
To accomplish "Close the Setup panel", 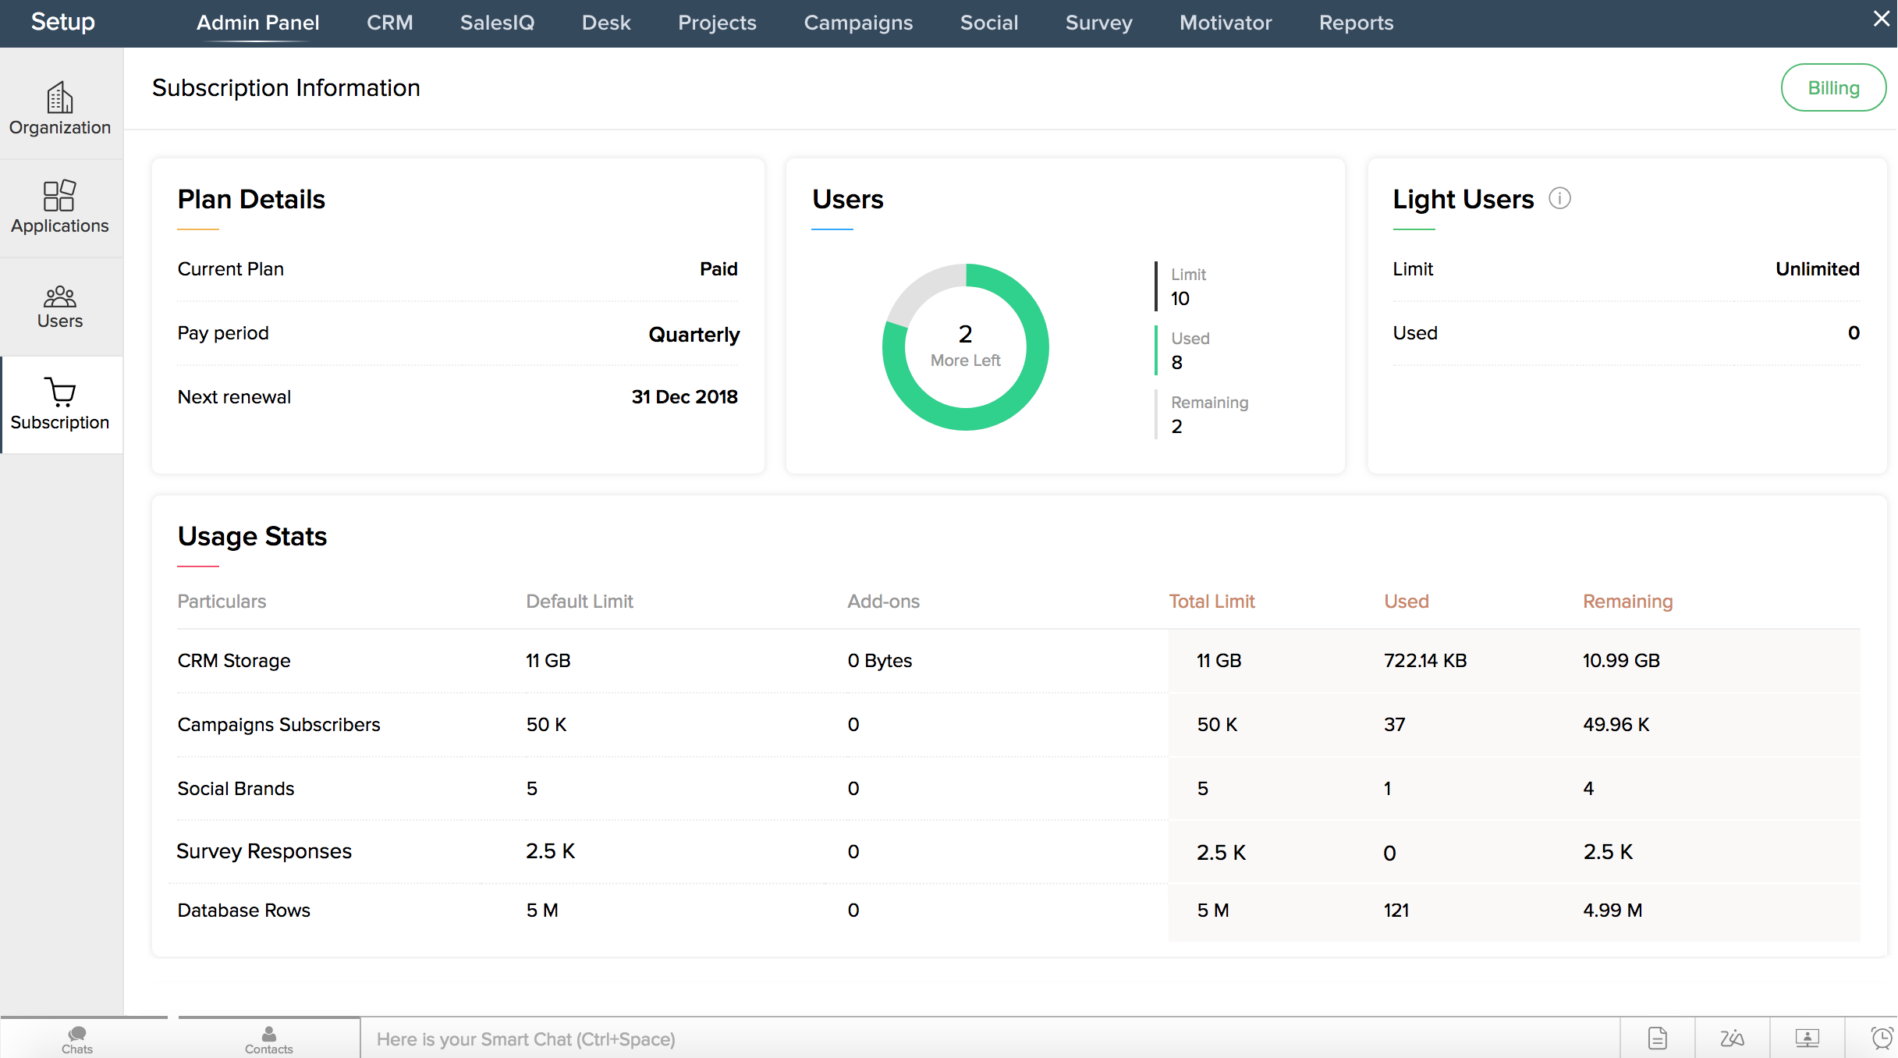I will [x=1881, y=19].
